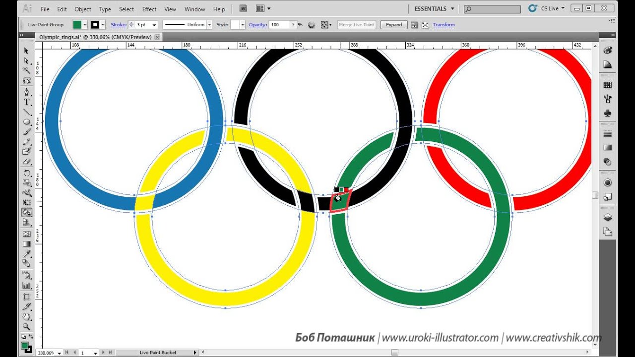Select the Free Transform tool
The height and width of the screenshot is (357, 635).
coord(26,203)
